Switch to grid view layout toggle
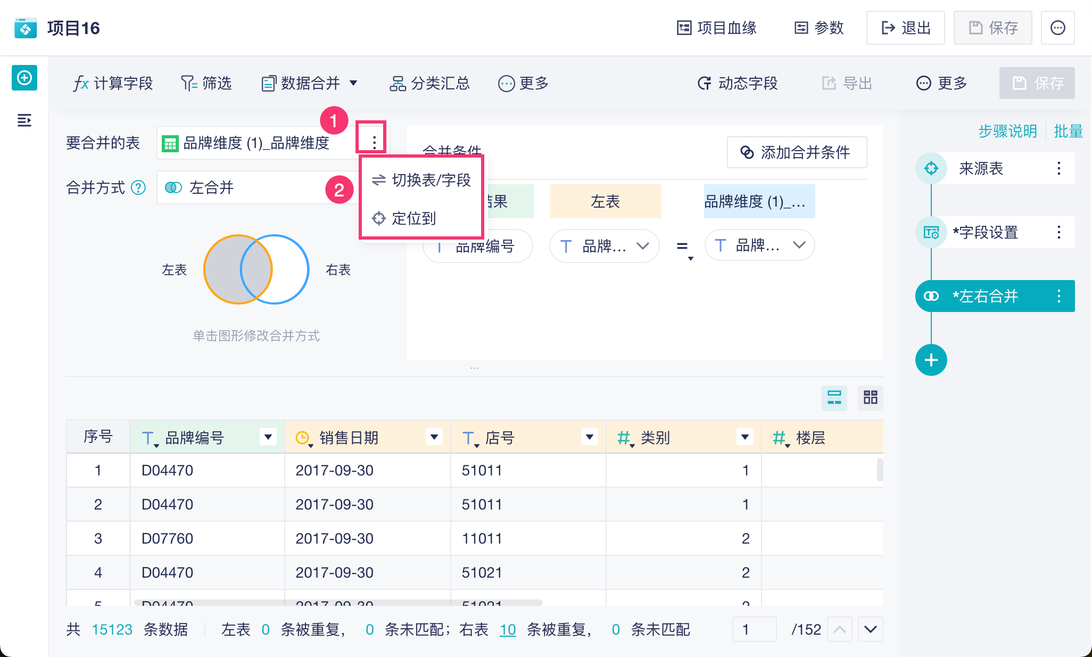The height and width of the screenshot is (657, 1092). pyautogui.click(x=870, y=397)
